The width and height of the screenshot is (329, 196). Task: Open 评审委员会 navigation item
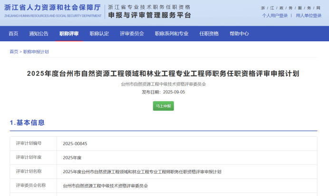pos(132,34)
